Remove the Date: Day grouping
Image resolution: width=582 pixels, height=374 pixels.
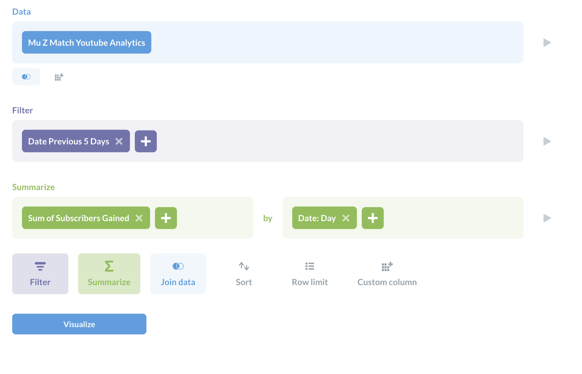point(346,218)
